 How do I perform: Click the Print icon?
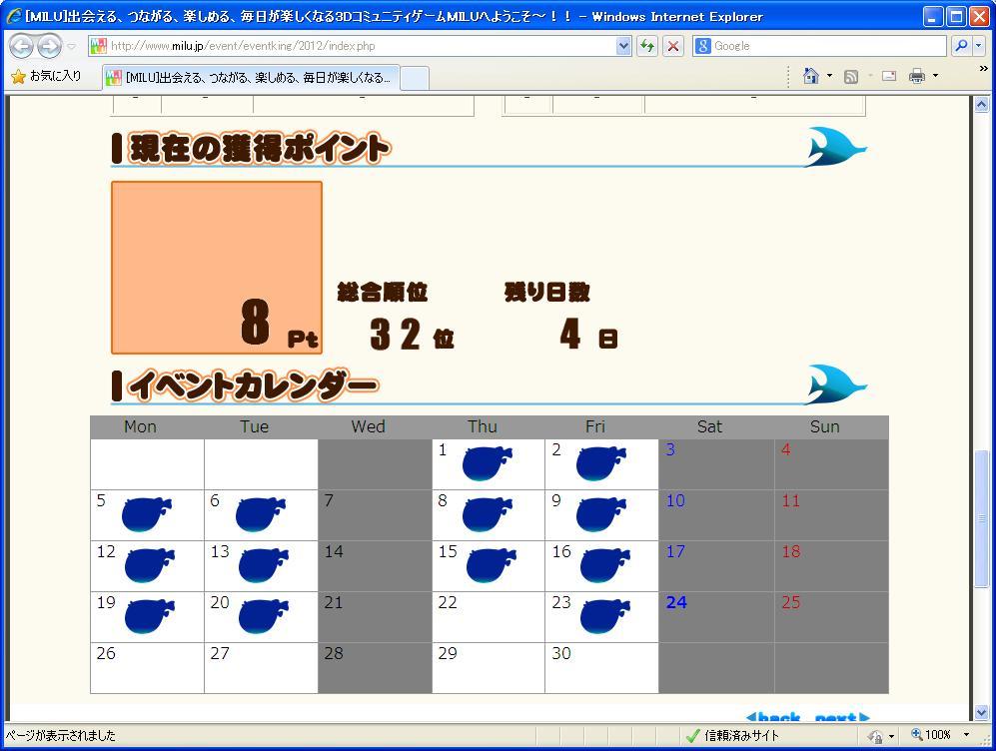916,76
